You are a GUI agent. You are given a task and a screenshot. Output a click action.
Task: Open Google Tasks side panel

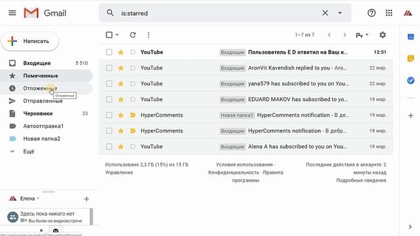pyautogui.click(x=411, y=80)
